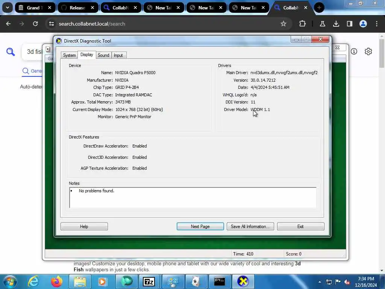Open the browser downloads icon
Image resolution: width=385 pixels, height=289 pixels.
point(336,24)
